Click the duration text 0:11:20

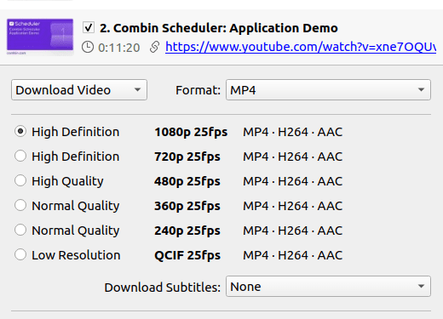pyautogui.click(x=119, y=48)
